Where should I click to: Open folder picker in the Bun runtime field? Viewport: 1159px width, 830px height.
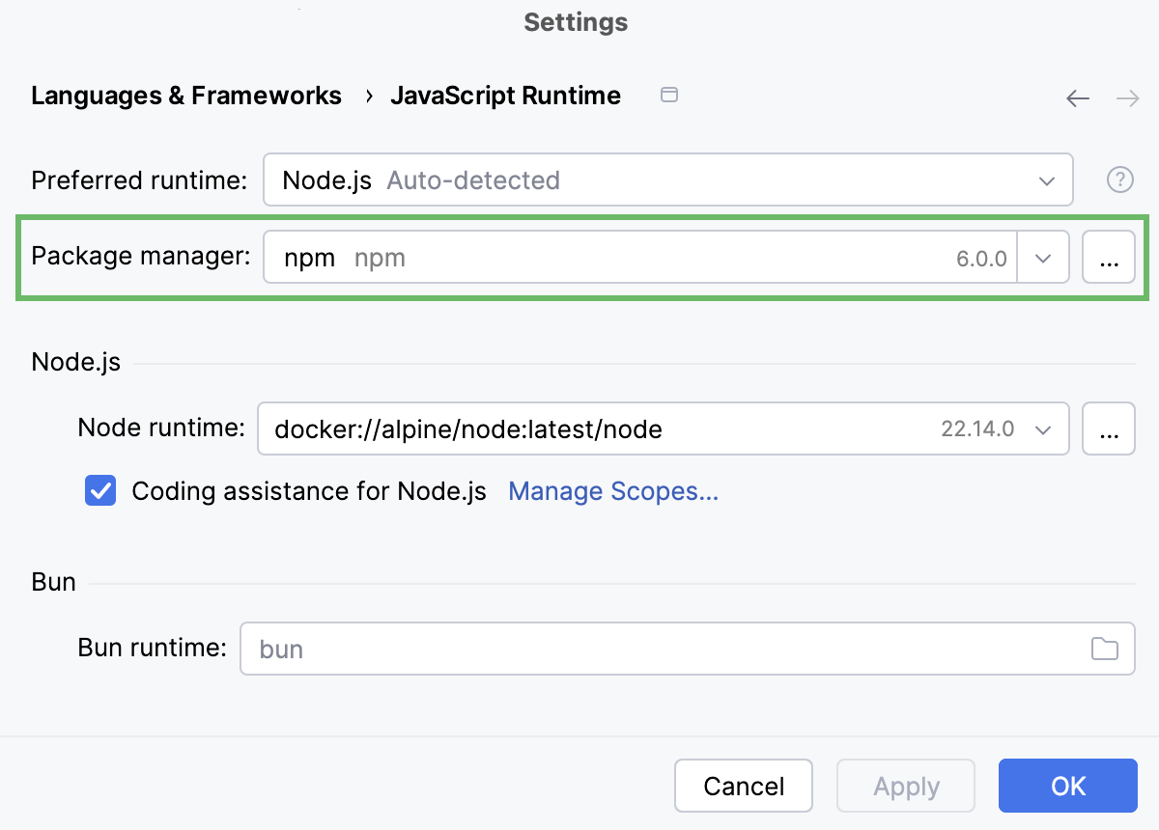tap(1106, 649)
